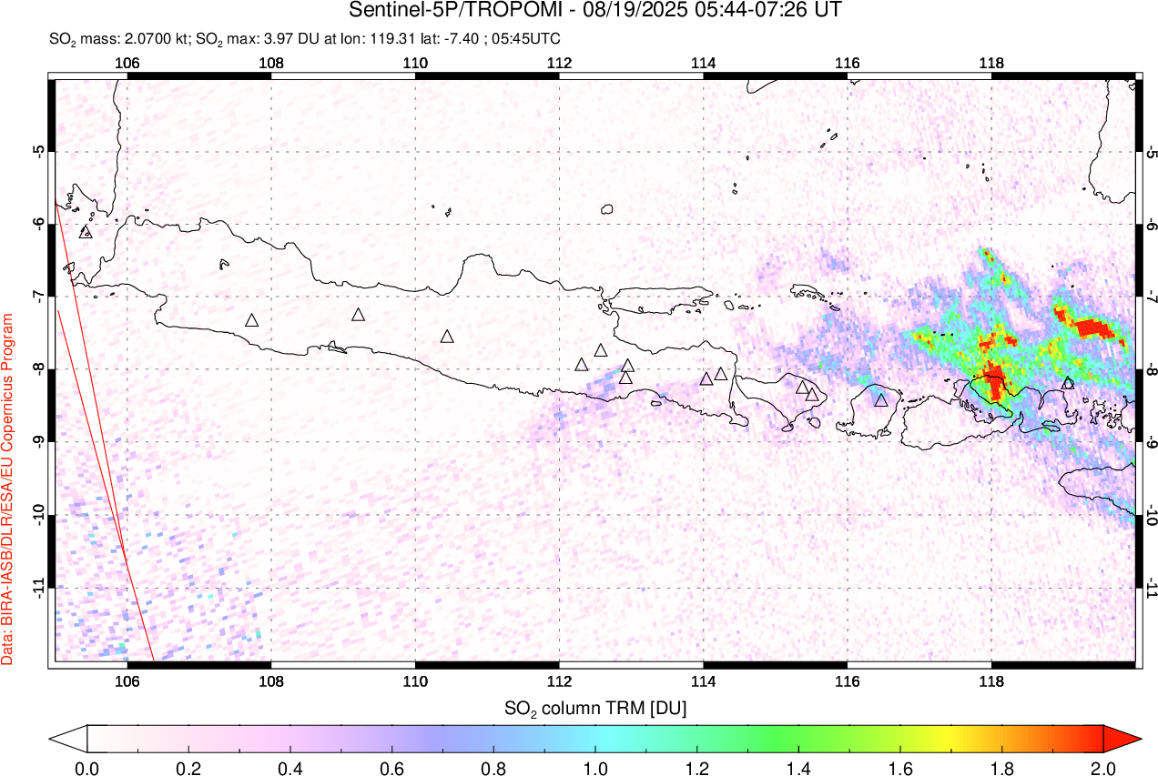1158x776 pixels.
Task: Click the lone volcano triangle on Lombok island
Action: tap(881, 399)
